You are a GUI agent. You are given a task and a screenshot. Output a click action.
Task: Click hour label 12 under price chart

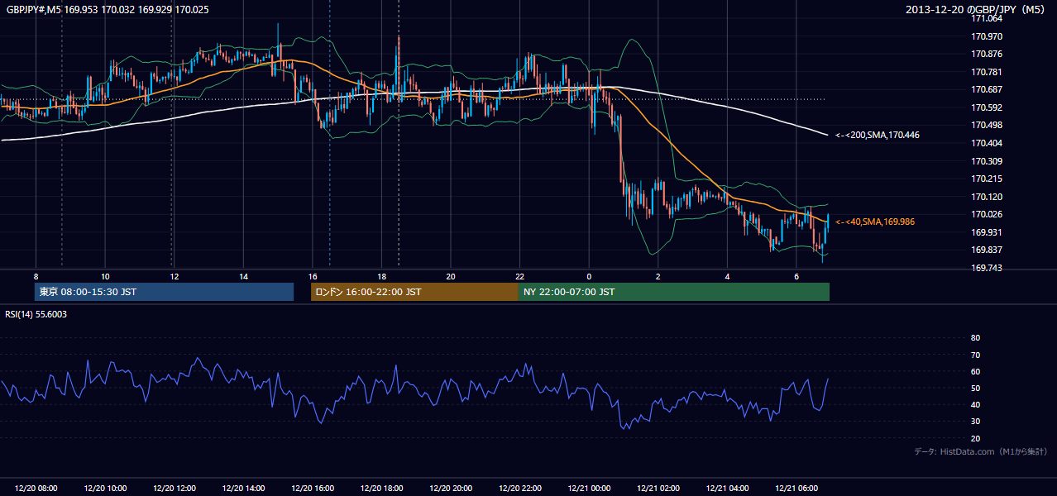(174, 276)
